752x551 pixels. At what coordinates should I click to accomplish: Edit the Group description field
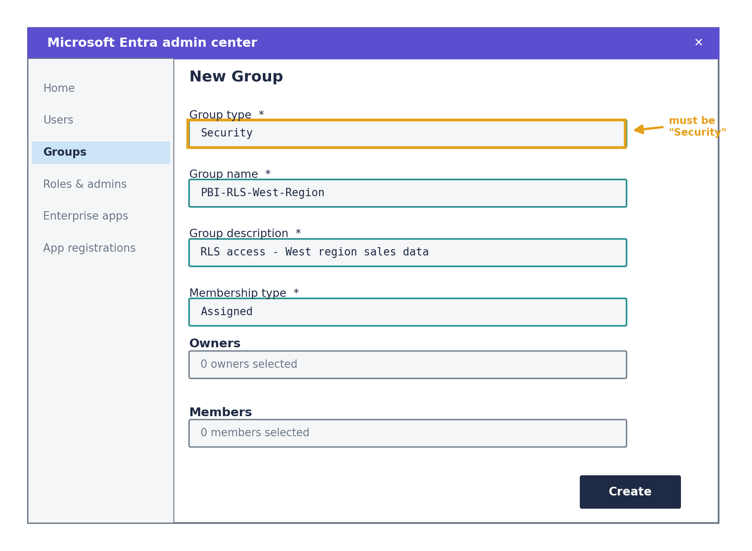407,253
